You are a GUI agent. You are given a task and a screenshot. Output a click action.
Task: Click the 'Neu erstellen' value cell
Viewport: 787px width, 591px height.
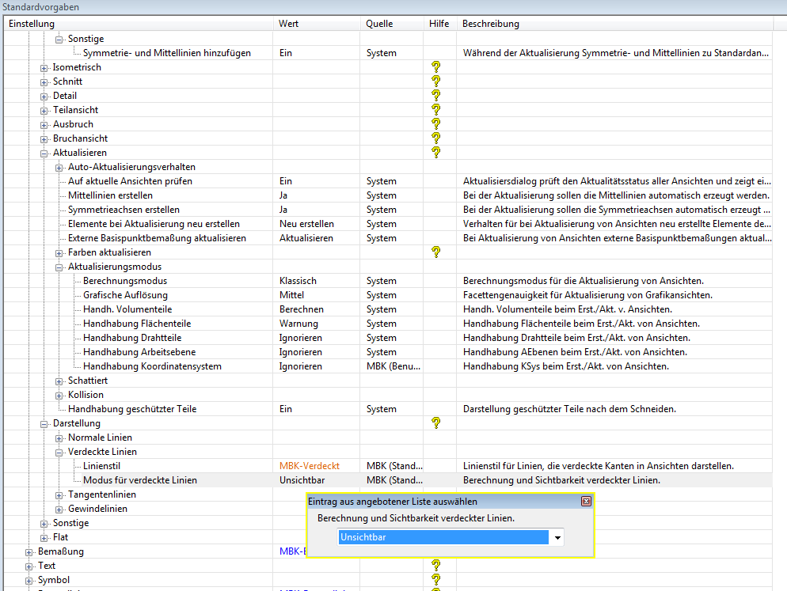pos(306,224)
